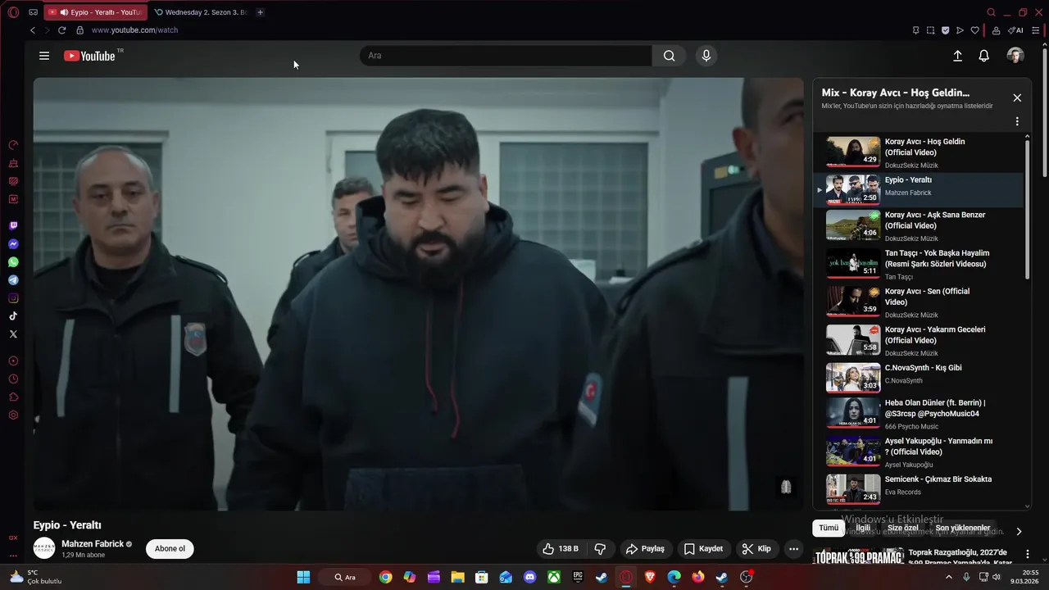The height and width of the screenshot is (590, 1049).
Task: Open X (Twitter) in the Opera sidebar
Action: pos(13,334)
